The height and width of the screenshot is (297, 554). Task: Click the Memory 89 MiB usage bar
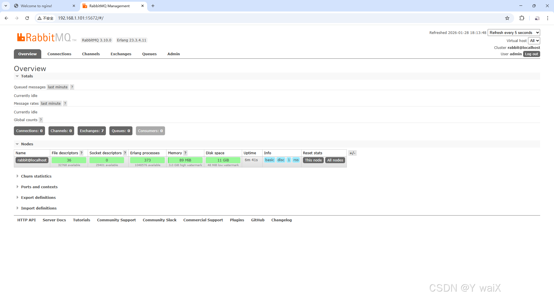pos(185,160)
